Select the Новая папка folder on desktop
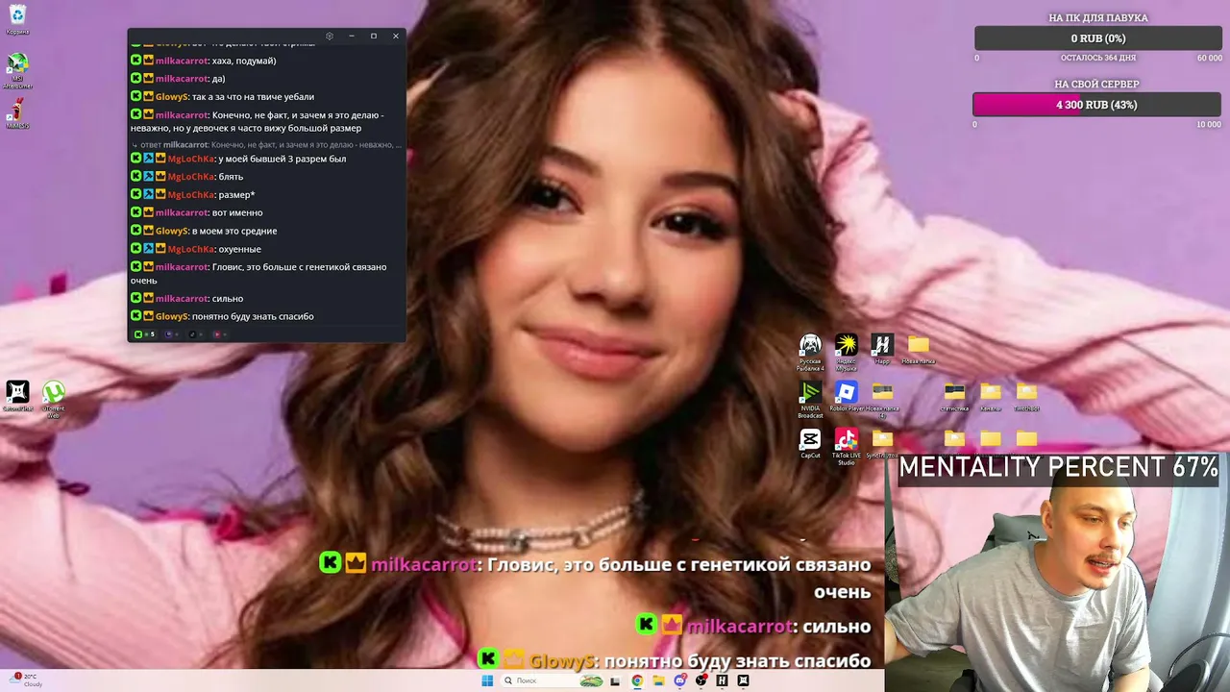This screenshot has width=1230, height=692. point(918,349)
